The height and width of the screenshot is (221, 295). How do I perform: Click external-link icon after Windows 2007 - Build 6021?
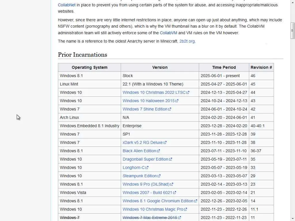pyautogui.click(x=175, y=193)
